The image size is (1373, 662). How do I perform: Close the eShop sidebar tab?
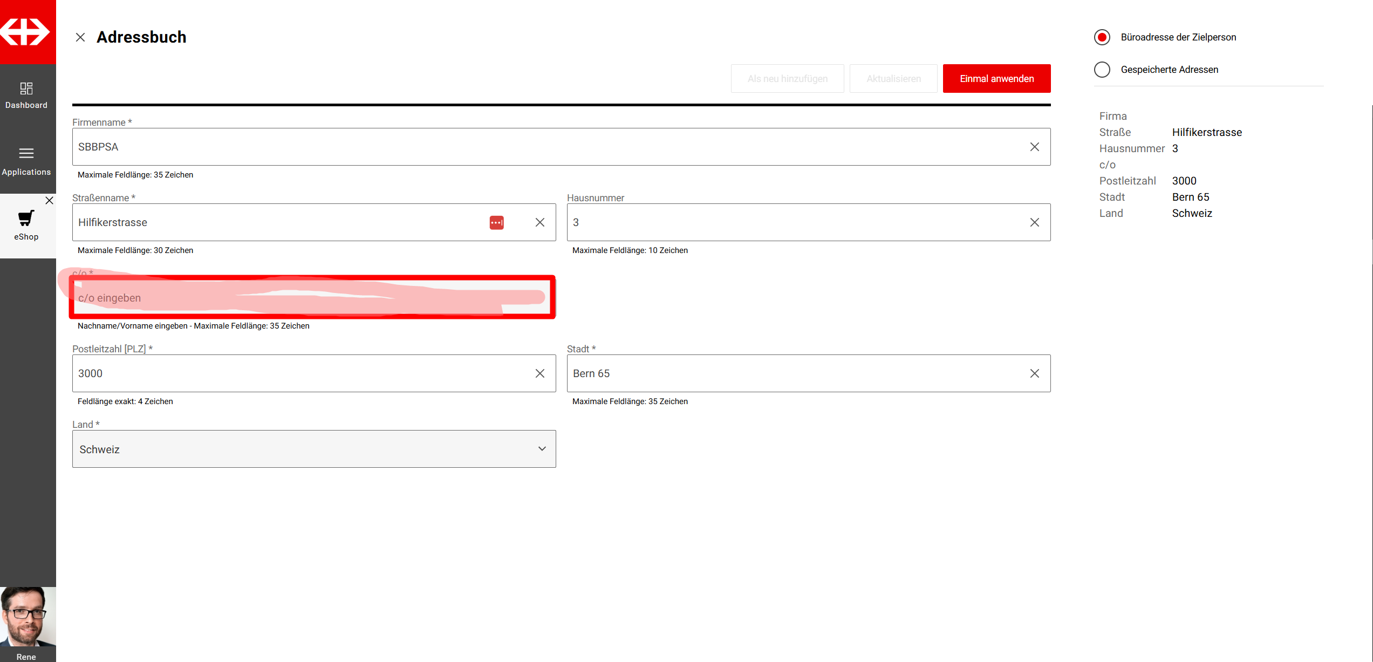tap(49, 201)
